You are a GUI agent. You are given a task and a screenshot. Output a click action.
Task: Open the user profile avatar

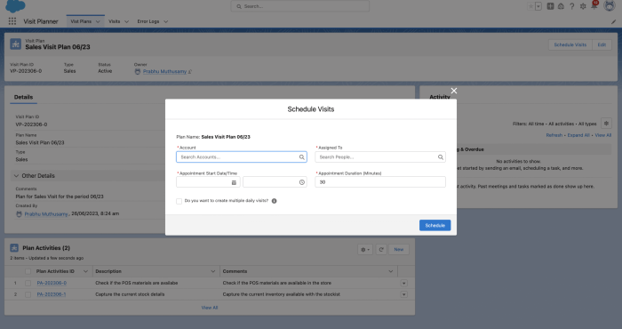point(609,6)
